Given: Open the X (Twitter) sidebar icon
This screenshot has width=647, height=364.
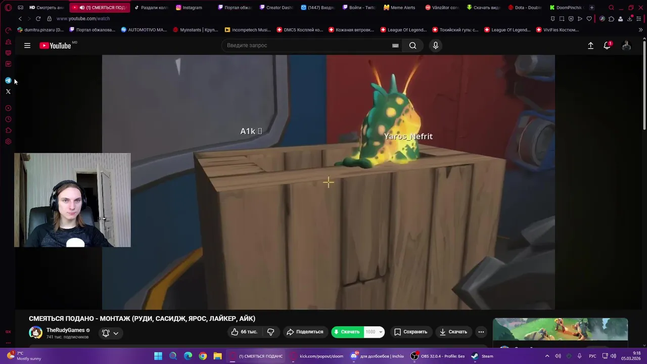Looking at the screenshot, I should click(x=8, y=92).
